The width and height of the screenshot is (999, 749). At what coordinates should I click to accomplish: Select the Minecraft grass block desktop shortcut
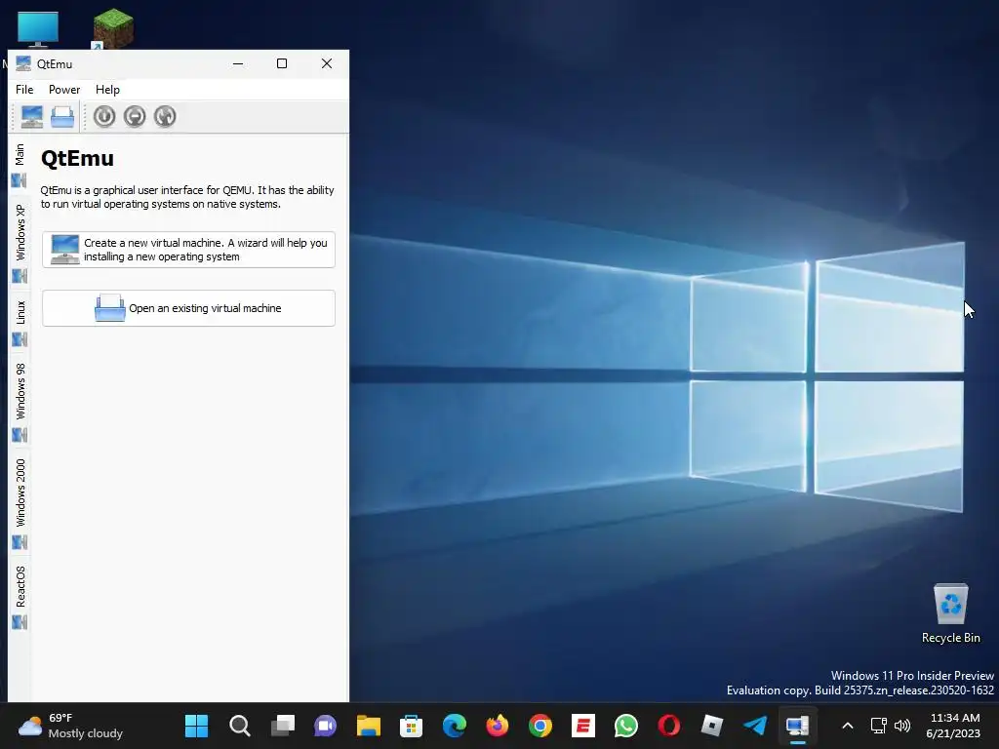click(x=113, y=28)
